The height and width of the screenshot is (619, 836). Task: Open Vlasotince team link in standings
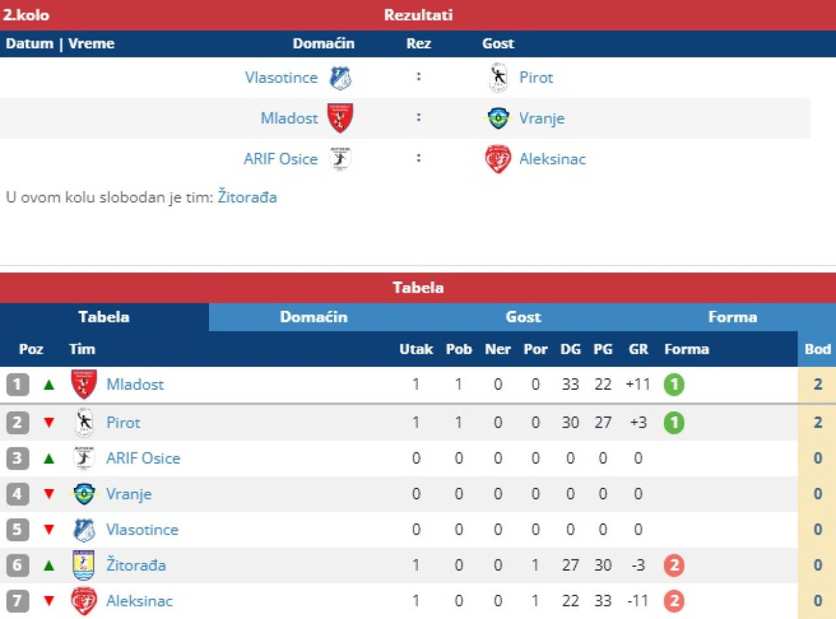142,530
